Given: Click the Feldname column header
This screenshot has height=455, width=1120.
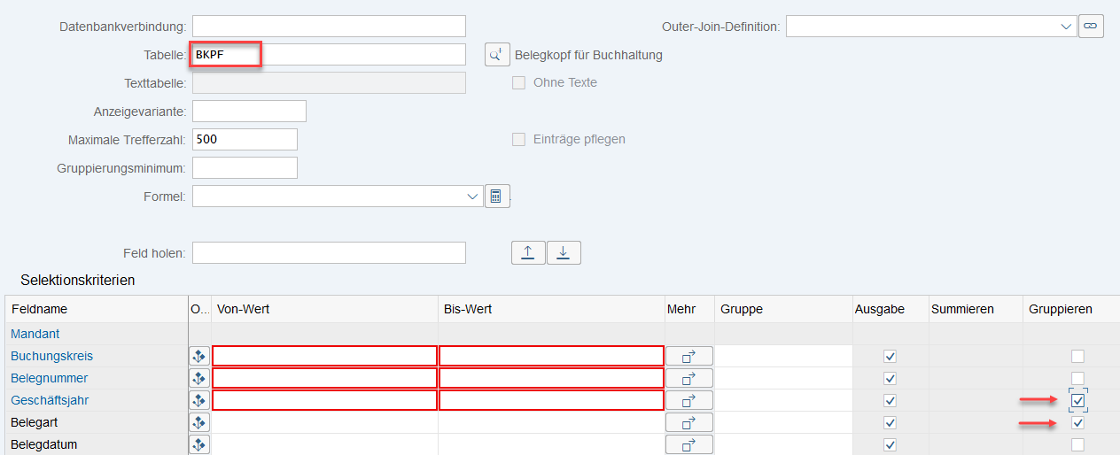Looking at the screenshot, I should [x=40, y=309].
